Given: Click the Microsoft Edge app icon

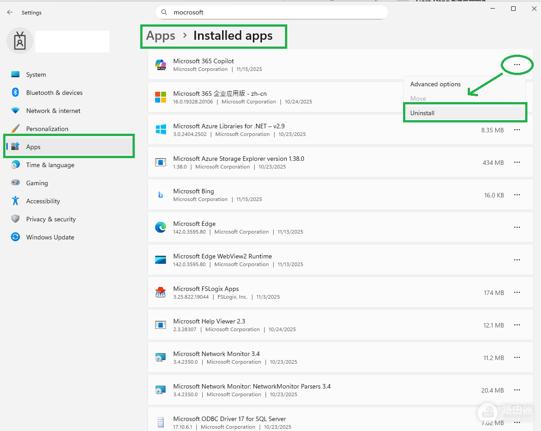Looking at the screenshot, I should click(x=161, y=227).
